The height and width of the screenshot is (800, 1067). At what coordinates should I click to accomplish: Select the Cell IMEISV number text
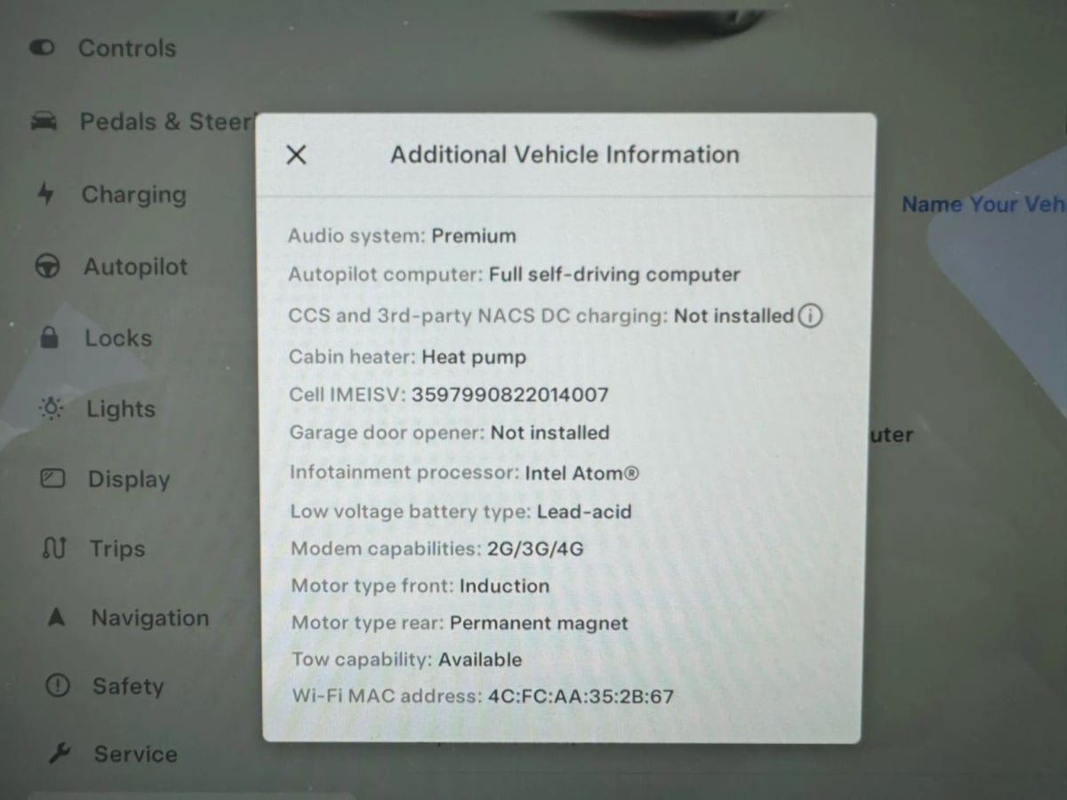coord(509,395)
